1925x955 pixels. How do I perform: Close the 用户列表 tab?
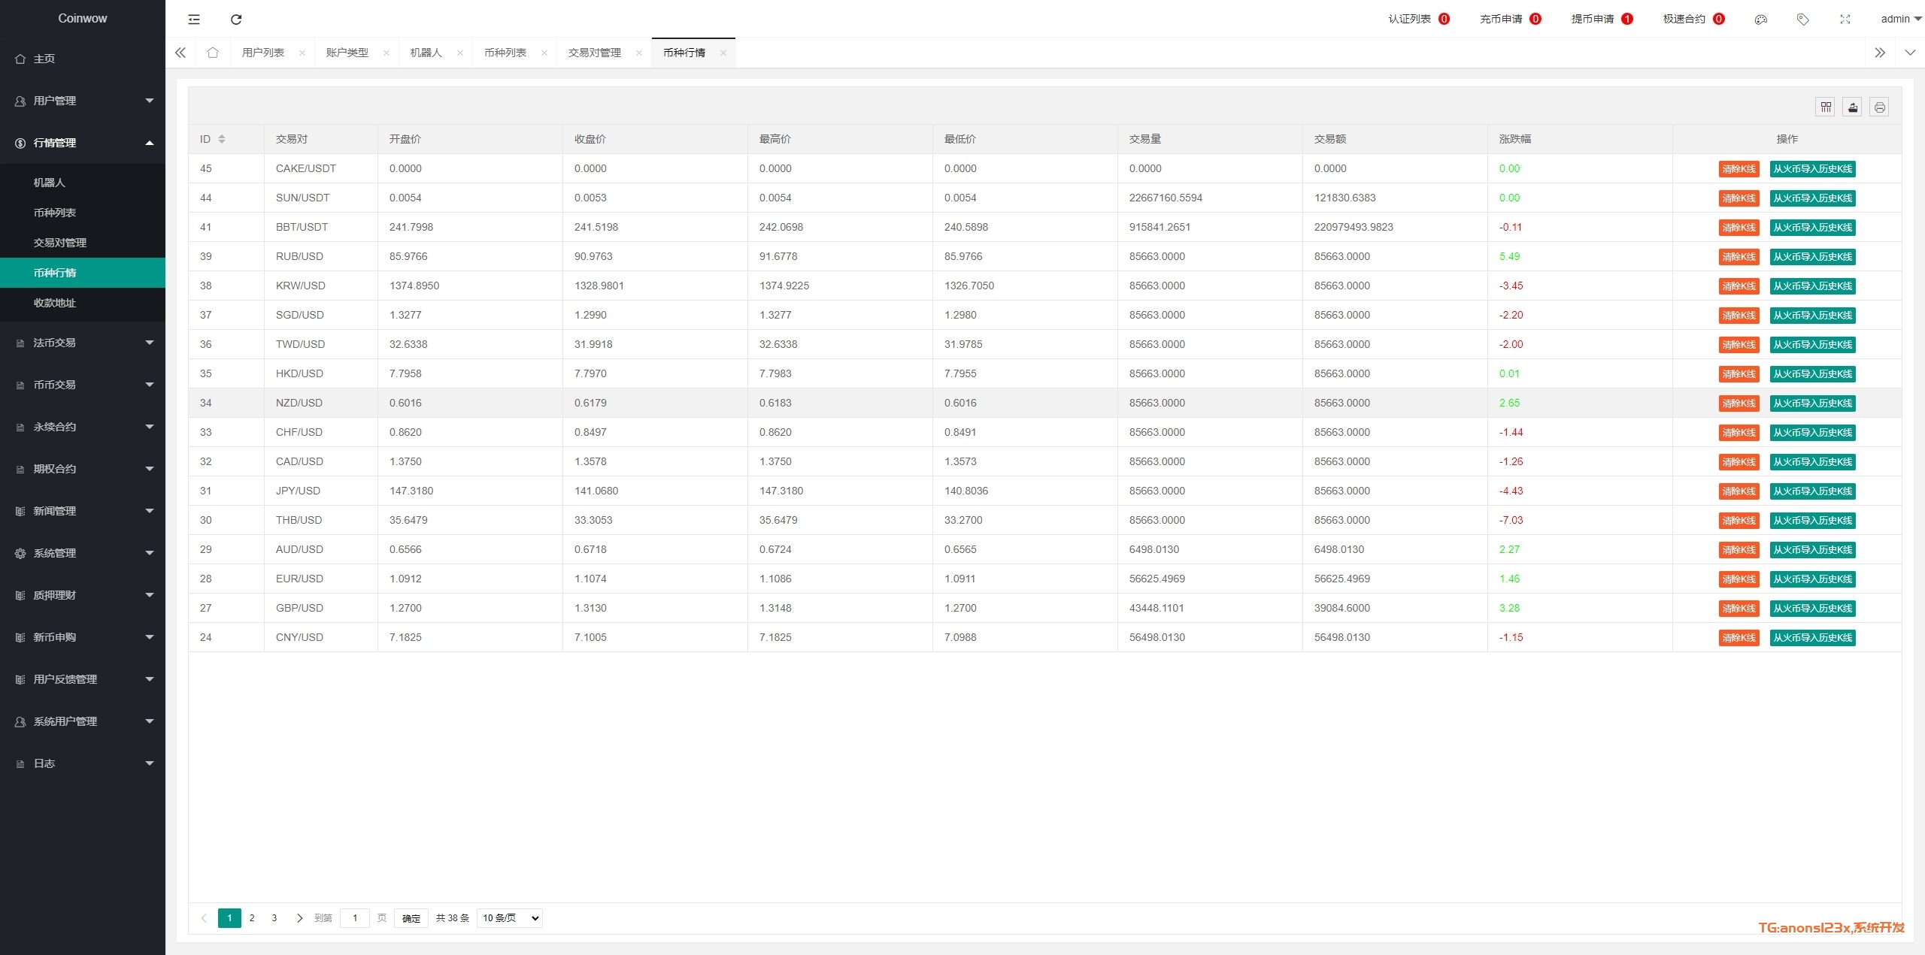[302, 53]
